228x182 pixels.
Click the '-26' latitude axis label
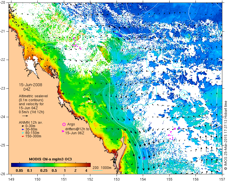[3, 174]
